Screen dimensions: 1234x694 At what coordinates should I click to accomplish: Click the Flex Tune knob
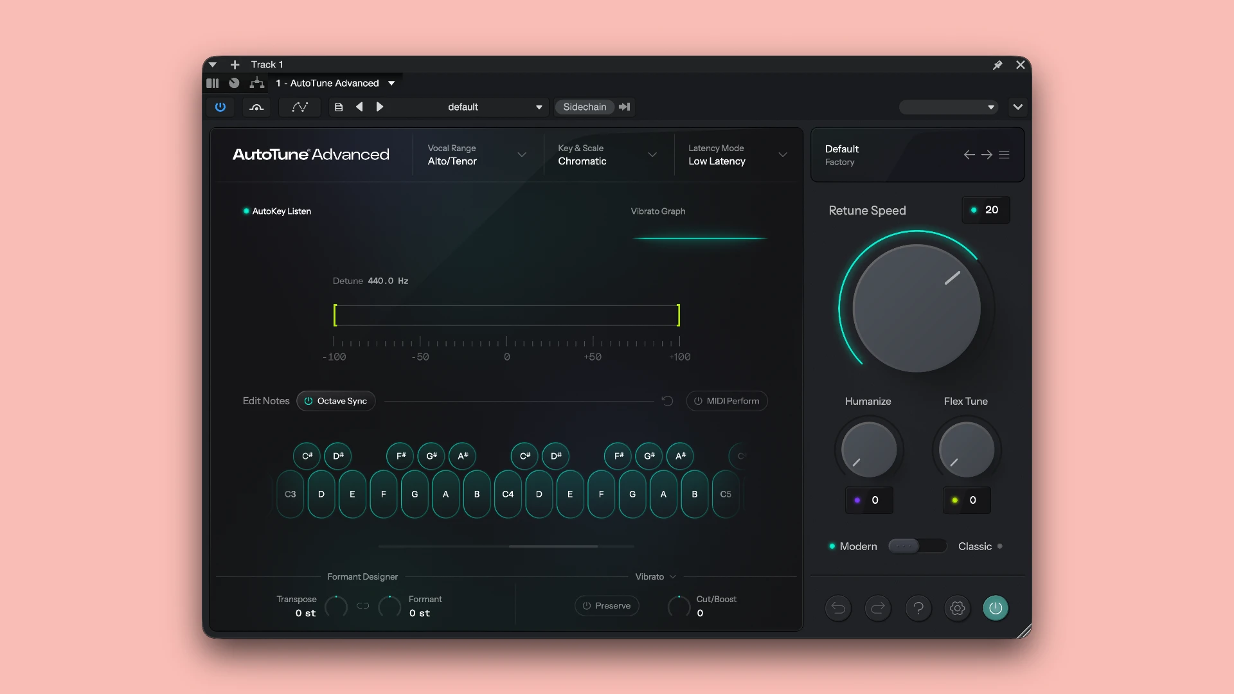point(967,450)
